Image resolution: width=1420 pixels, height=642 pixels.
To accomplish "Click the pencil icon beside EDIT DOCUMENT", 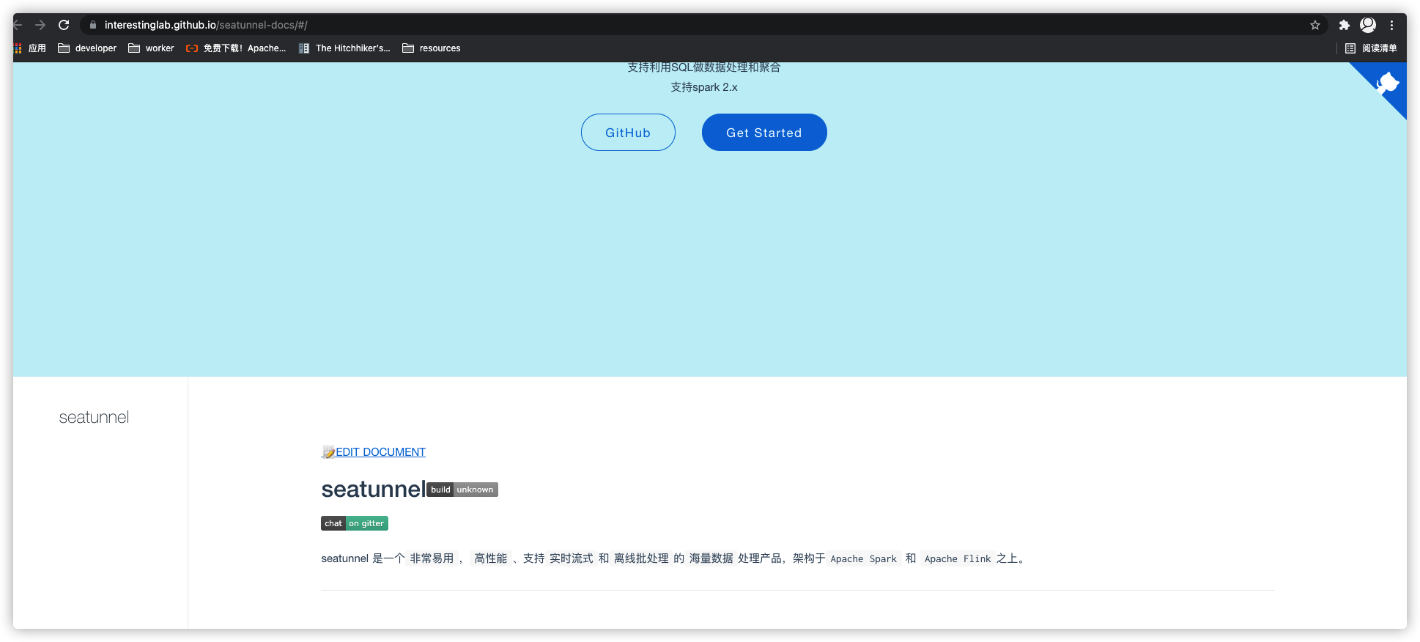I will click(328, 452).
